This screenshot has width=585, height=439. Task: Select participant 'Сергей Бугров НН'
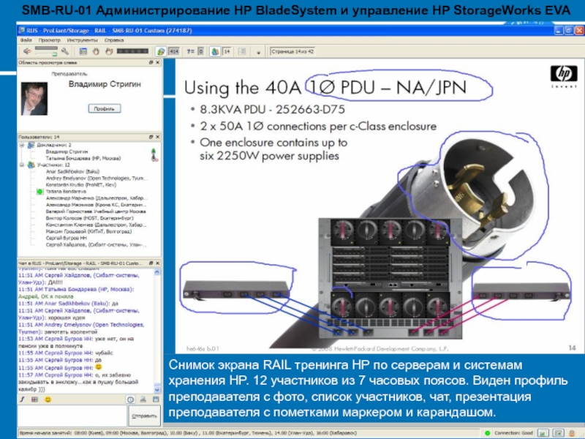click(x=67, y=238)
